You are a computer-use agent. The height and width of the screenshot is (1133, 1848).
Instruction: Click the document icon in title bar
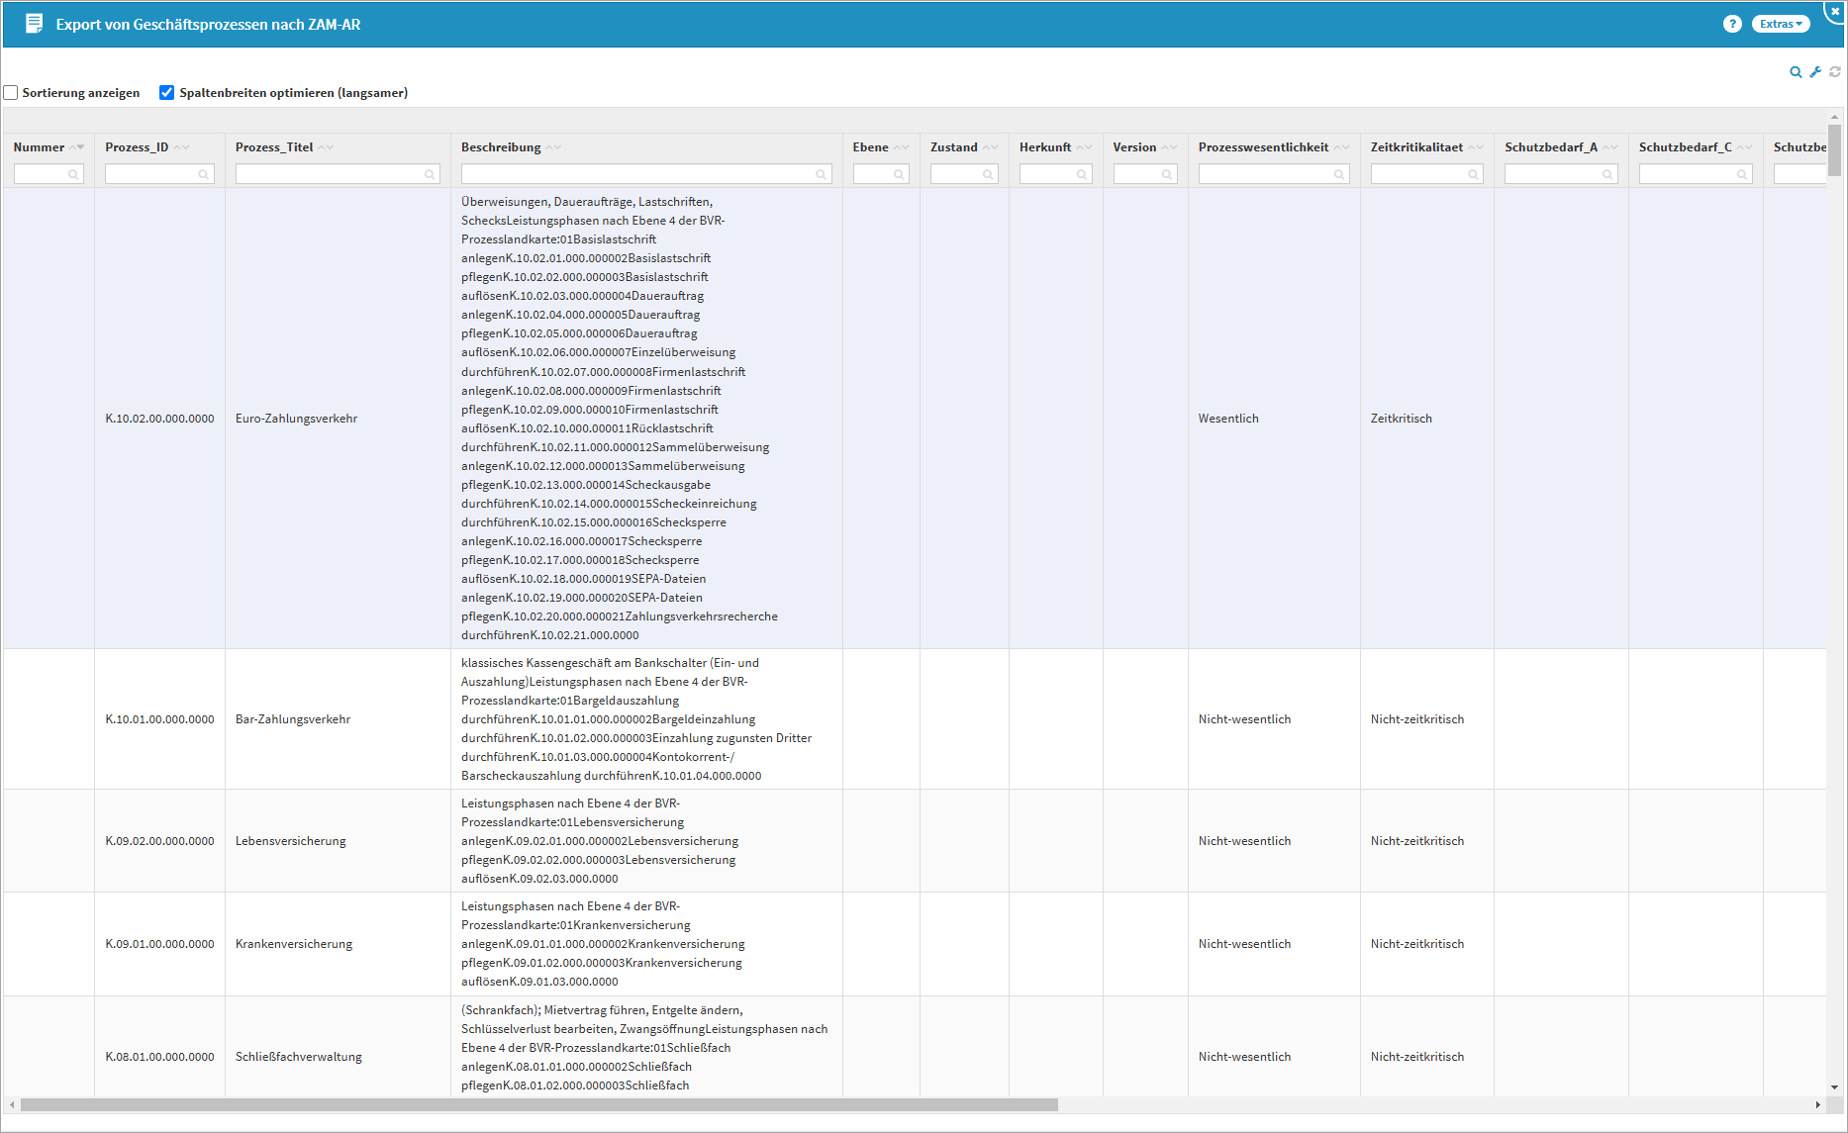[x=34, y=24]
